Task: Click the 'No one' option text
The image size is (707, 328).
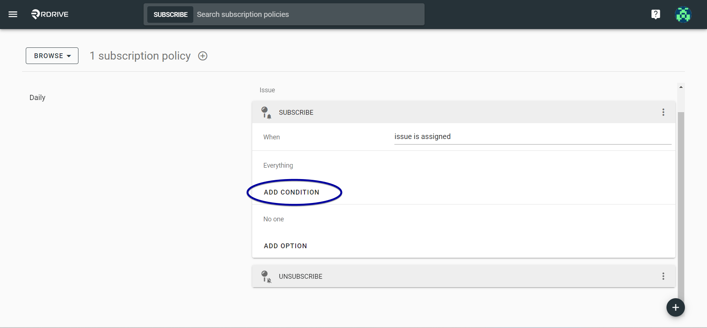Action: click(274, 219)
